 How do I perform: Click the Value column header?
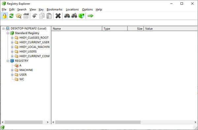[171, 28]
